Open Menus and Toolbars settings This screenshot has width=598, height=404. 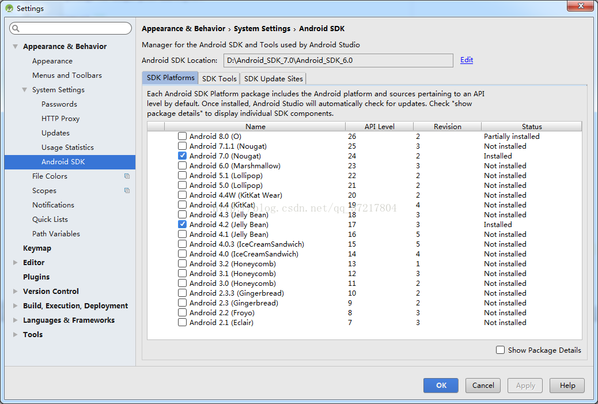pyautogui.click(x=67, y=75)
